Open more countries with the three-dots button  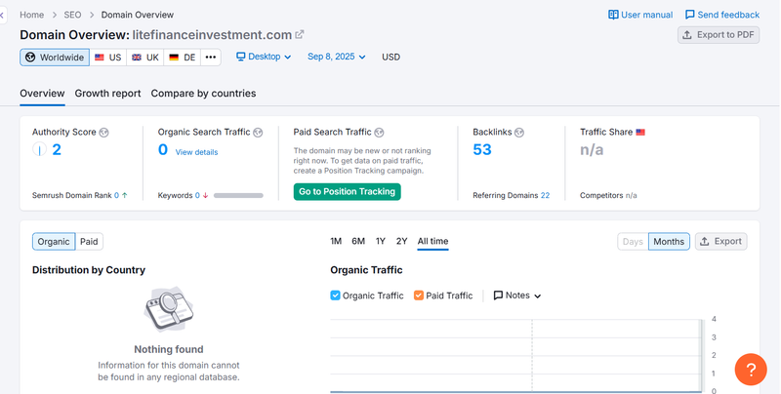211,58
